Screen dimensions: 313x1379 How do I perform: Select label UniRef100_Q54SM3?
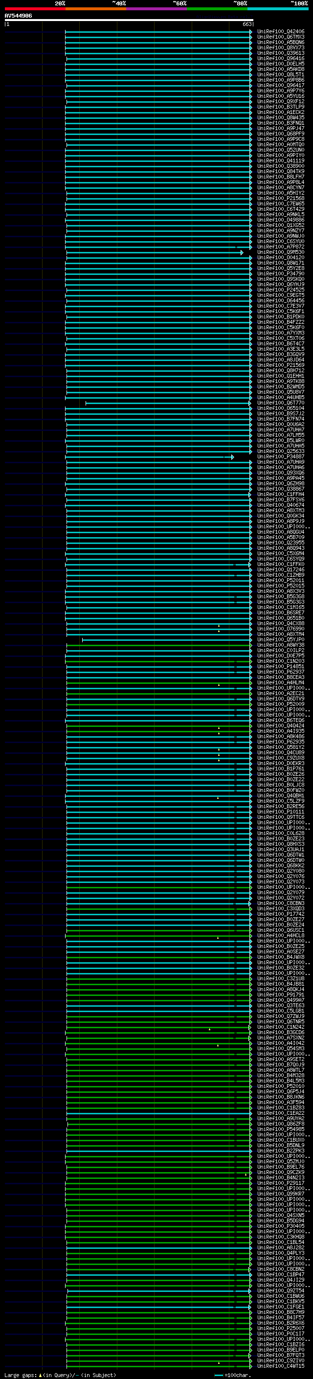tap(280, 1049)
